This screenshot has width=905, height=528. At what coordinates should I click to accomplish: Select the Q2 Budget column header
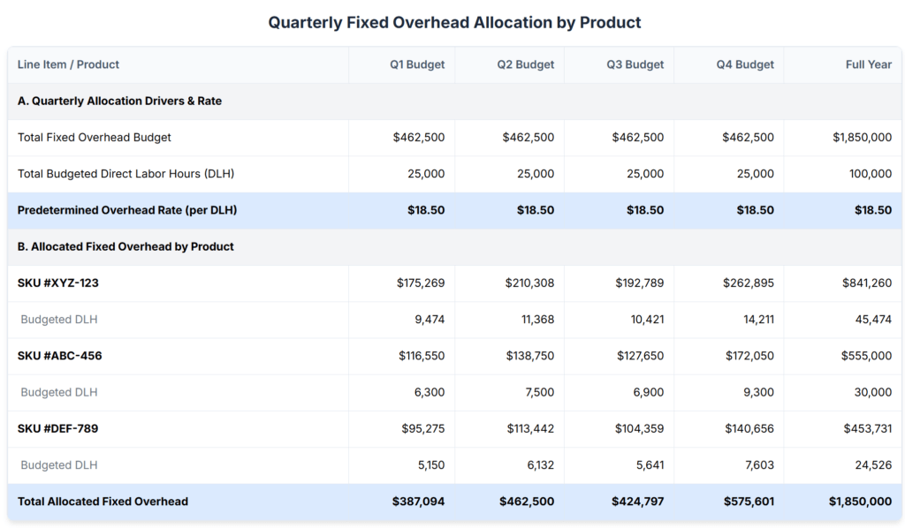[525, 64]
